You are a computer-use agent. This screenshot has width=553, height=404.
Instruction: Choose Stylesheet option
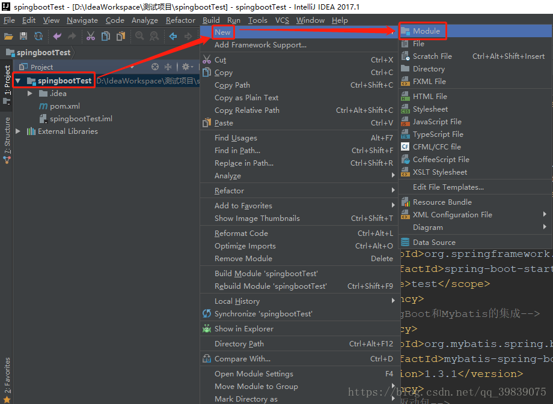click(475, 109)
